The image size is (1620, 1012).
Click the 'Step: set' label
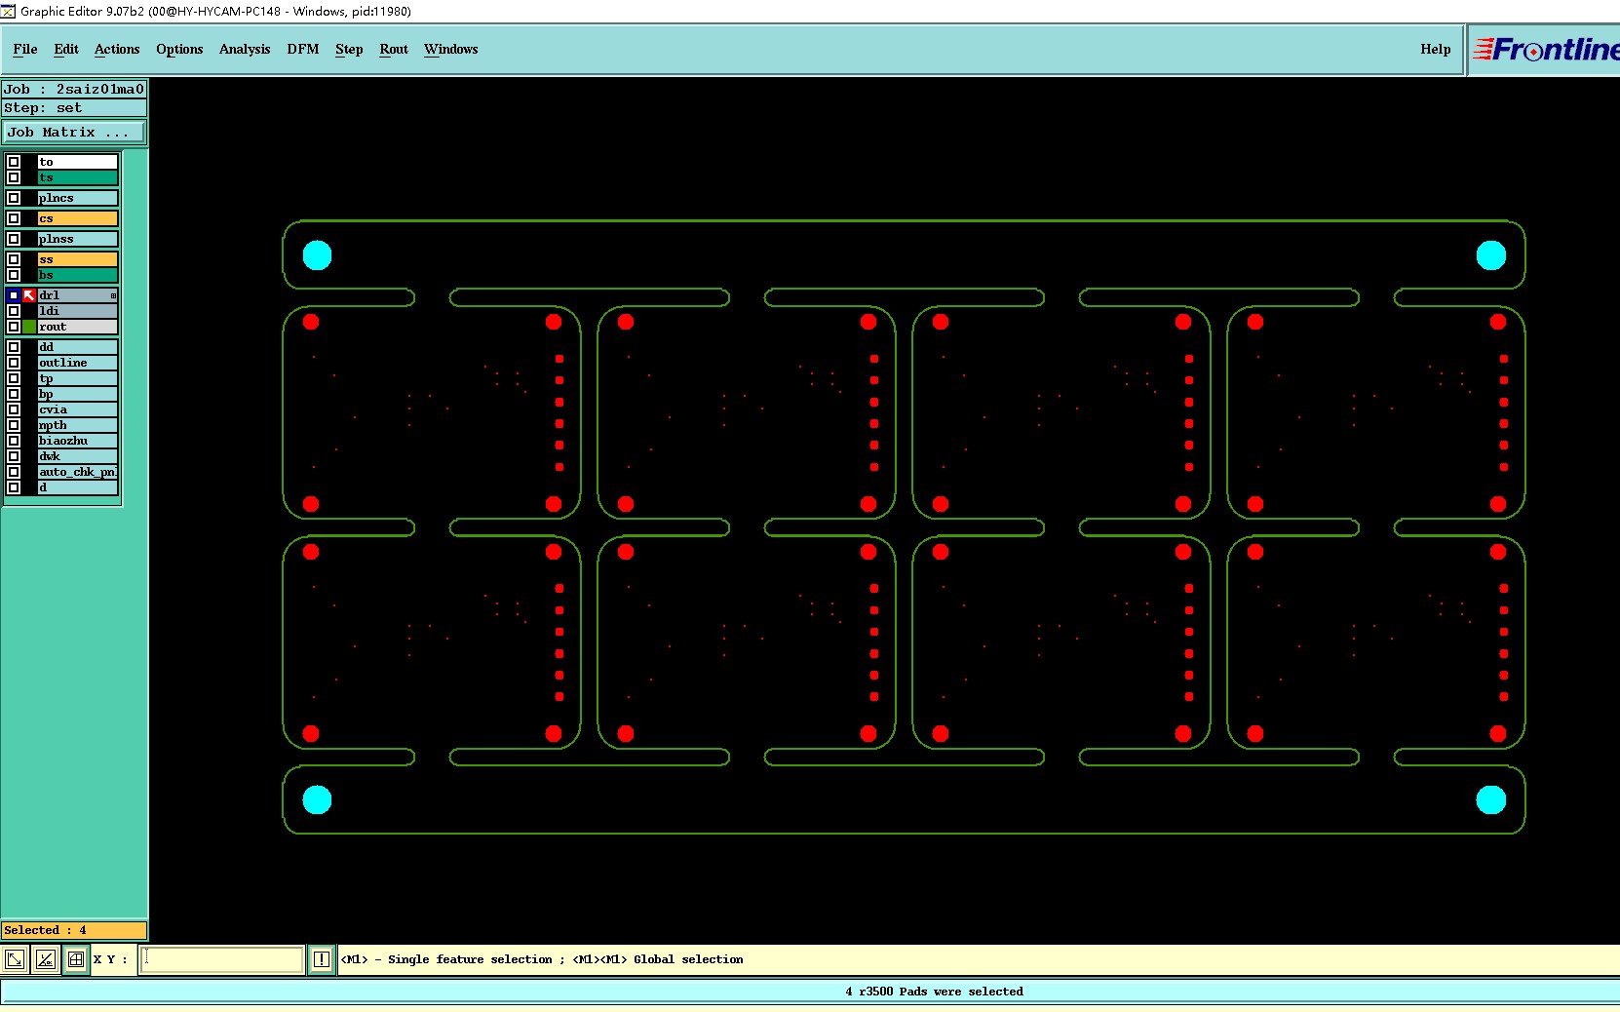74,108
